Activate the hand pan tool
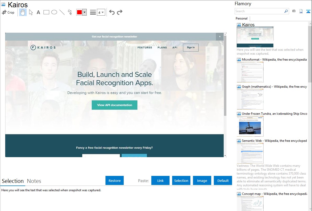Screen dimensions: 312x211 [23, 12]
